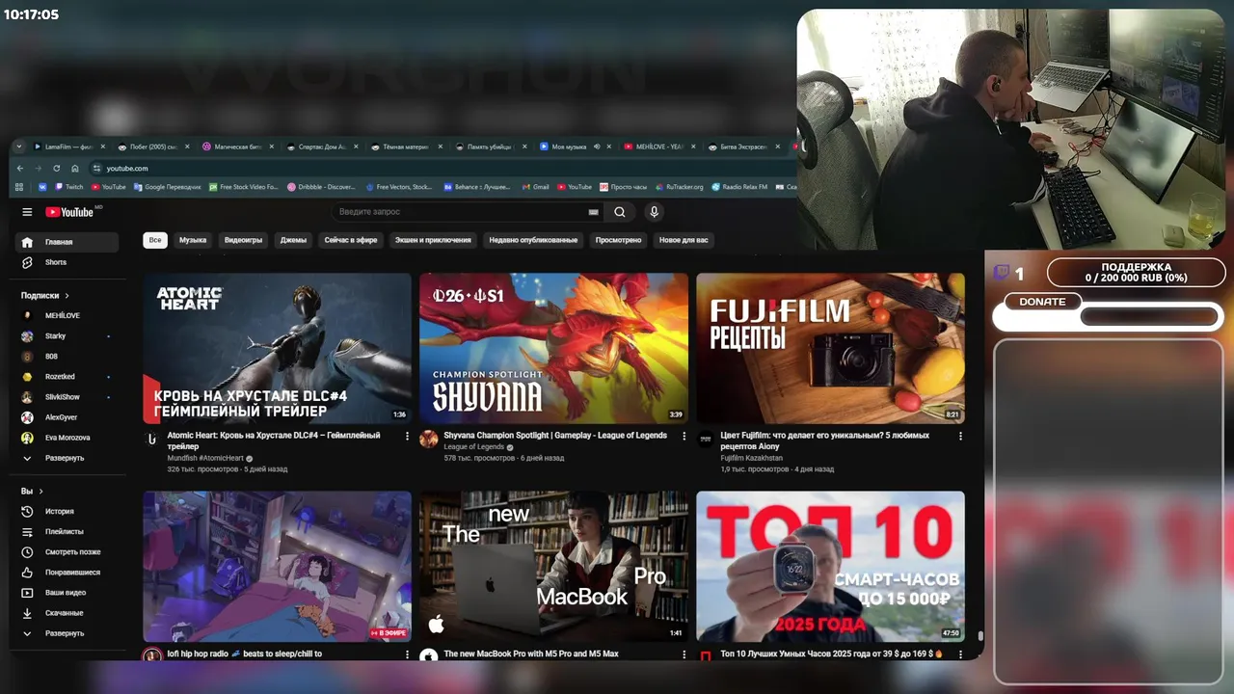This screenshot has width=1234, height=694.
Task: Open Fujifilm Kazakhstan channel link
Action: (x=751, y=458)
